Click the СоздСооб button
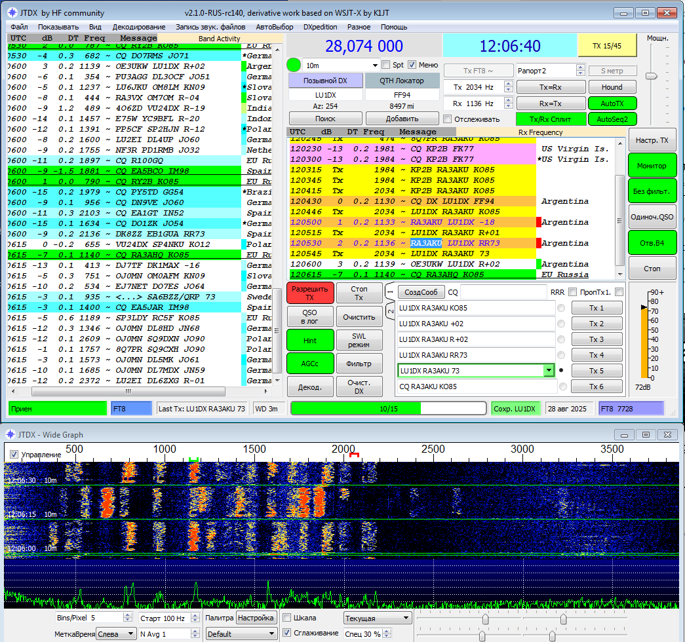685x642 pixels. tap(421, 292)
